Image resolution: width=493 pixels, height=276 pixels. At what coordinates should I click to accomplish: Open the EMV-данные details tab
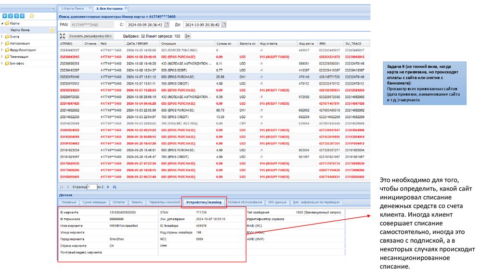(276, 202)
